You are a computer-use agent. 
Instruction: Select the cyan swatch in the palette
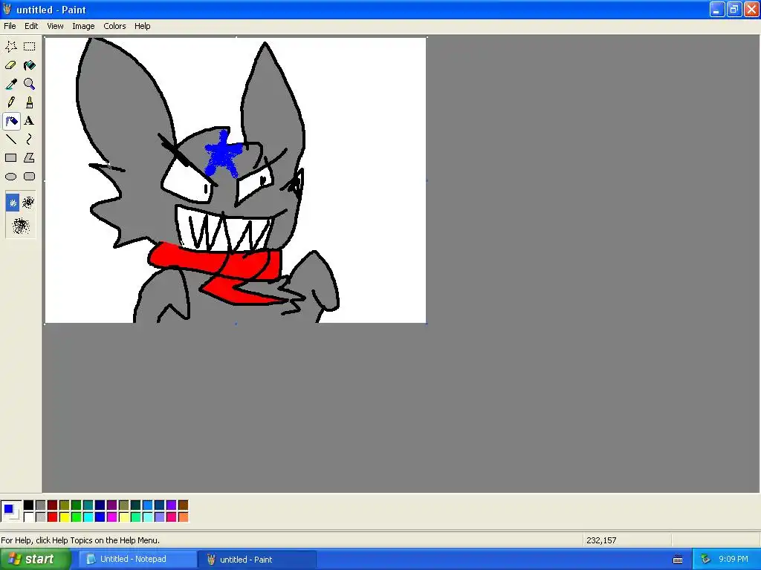point(88,517)
